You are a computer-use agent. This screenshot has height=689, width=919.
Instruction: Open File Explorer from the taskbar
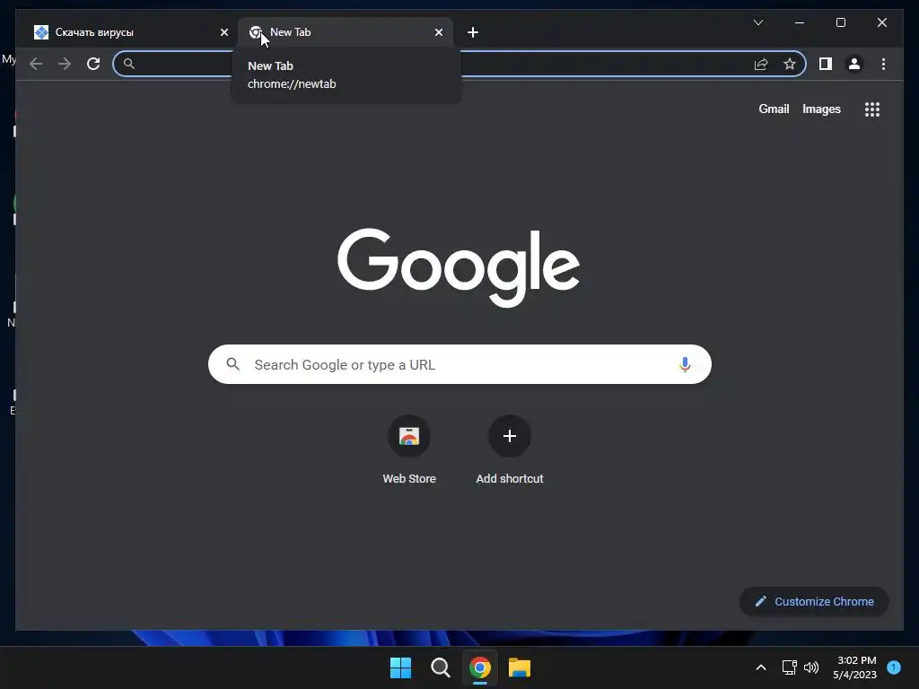520,667
